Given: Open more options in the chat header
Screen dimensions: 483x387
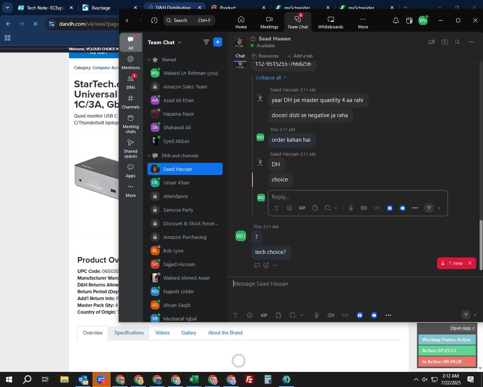Looking at the screenshot, I should tap(471, 42).
